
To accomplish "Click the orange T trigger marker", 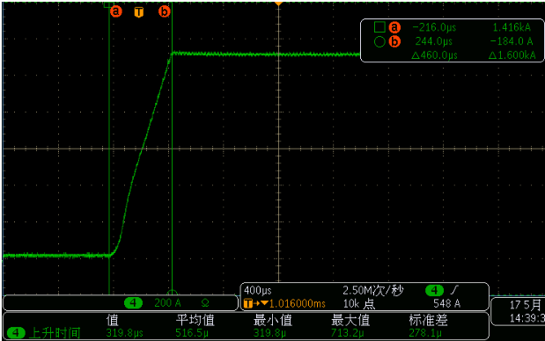I will click(x=139, y=12).
